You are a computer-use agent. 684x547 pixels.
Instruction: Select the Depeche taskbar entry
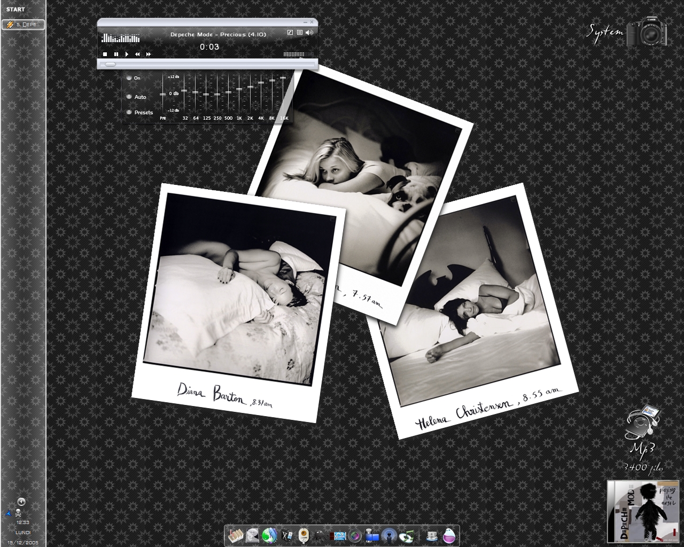click(x=23, y=25)
